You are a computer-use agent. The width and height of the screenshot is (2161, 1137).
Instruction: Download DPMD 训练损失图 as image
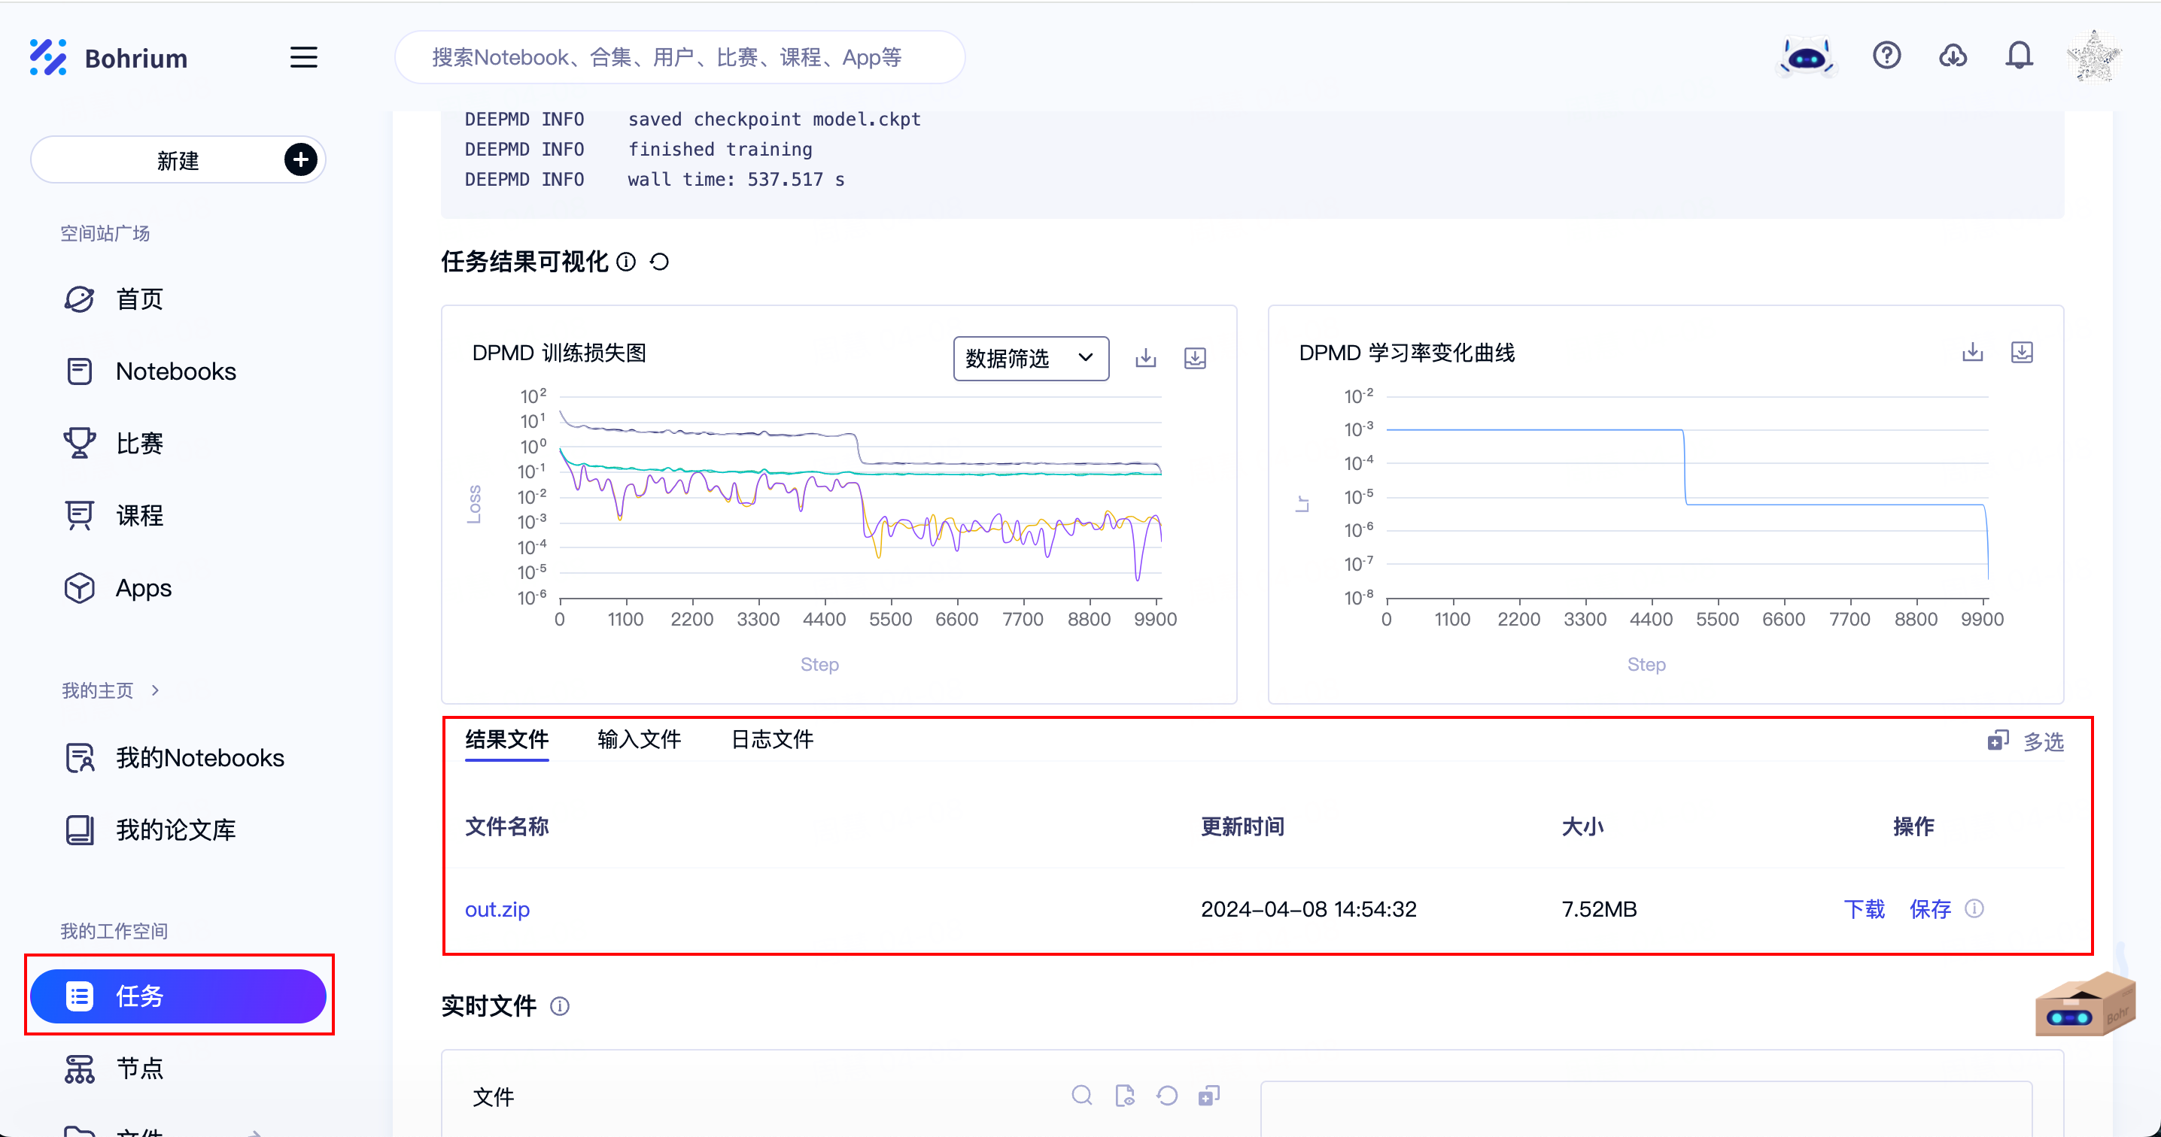click(x=1144, y=356)
